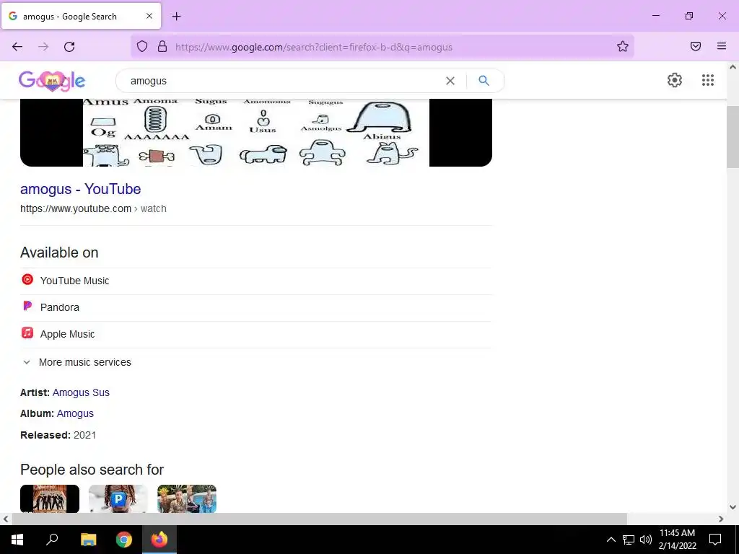Clear the search query with X
This screenshot has height=554, width=739.
(450, 81)
